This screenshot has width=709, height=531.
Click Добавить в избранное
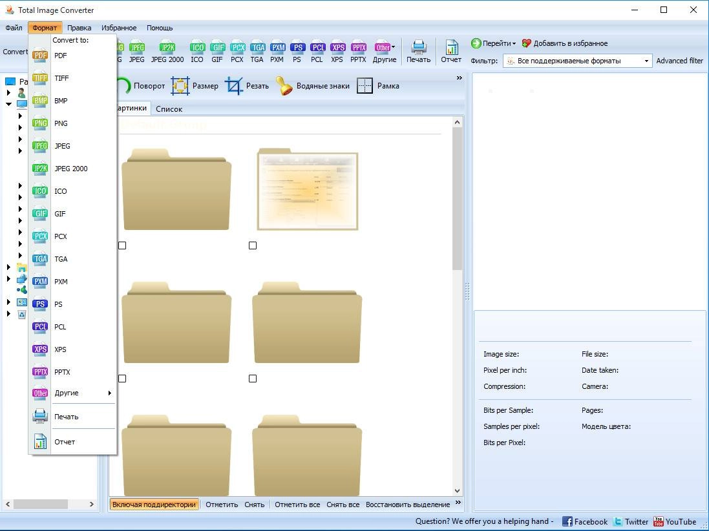(565, 43)
